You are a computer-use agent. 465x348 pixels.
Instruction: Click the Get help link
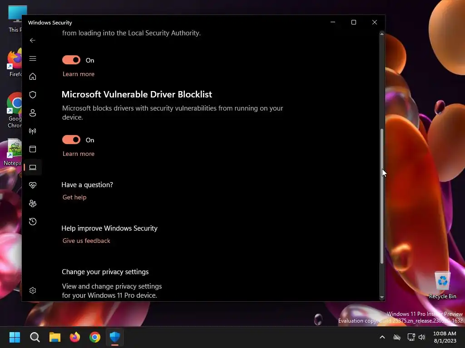(x=74, y=197)
